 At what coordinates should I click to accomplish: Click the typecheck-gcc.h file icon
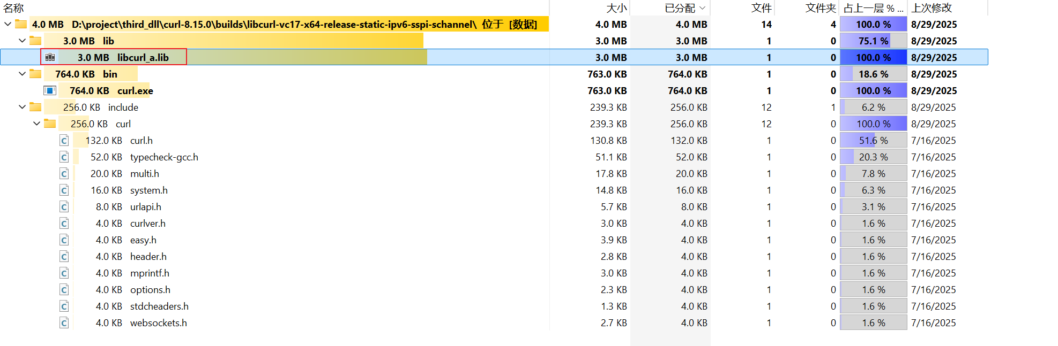(64, 157)
